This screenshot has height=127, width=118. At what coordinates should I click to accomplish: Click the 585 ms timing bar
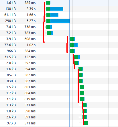click(48, 3)
